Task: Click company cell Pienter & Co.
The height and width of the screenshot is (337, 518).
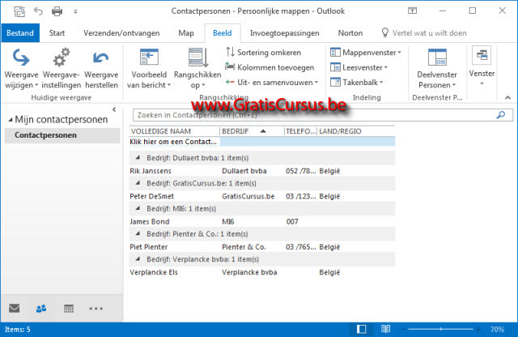Action: [244, 247]
